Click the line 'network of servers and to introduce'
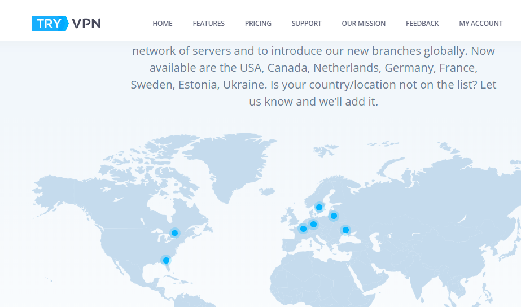Image resolution: width=521 pixels, height=307 pixels. click(x=313, y=50)
